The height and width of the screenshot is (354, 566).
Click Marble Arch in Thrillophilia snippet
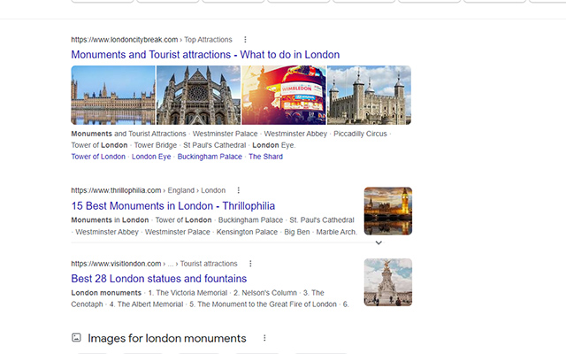(336, 232)
